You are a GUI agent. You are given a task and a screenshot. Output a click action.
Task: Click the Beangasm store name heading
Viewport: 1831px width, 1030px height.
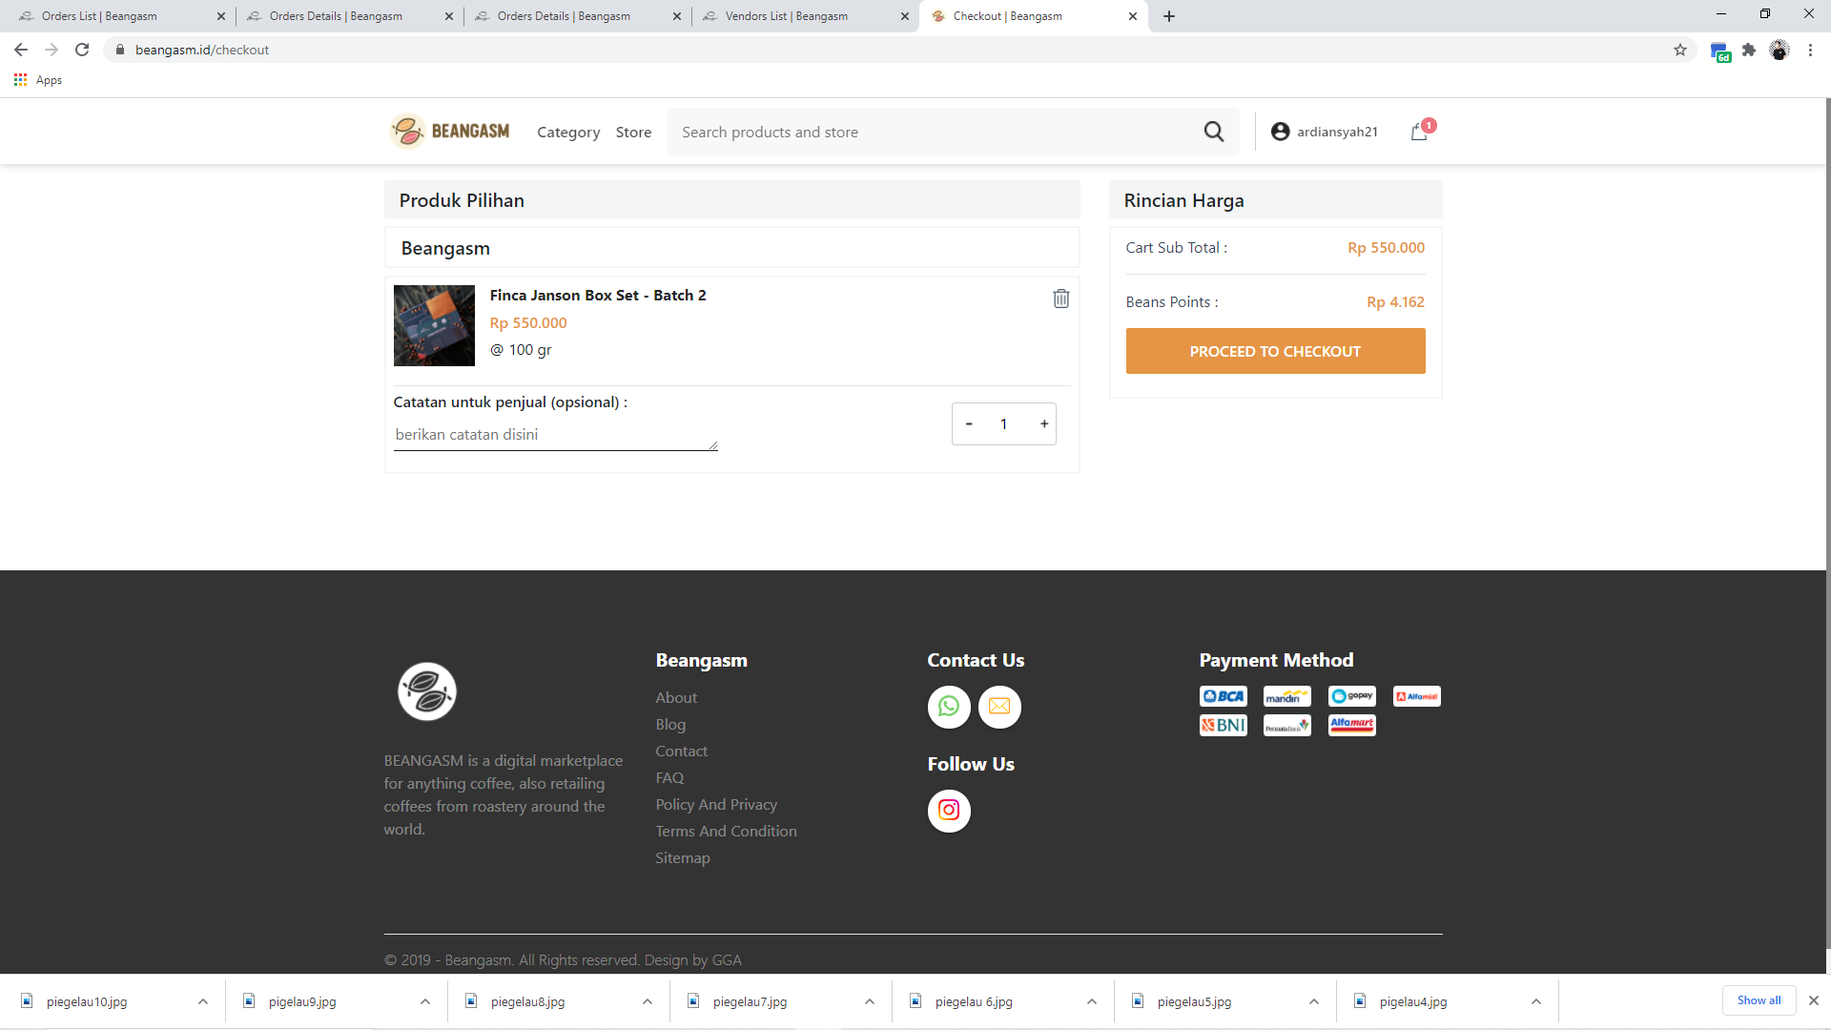tap(445, 248)
